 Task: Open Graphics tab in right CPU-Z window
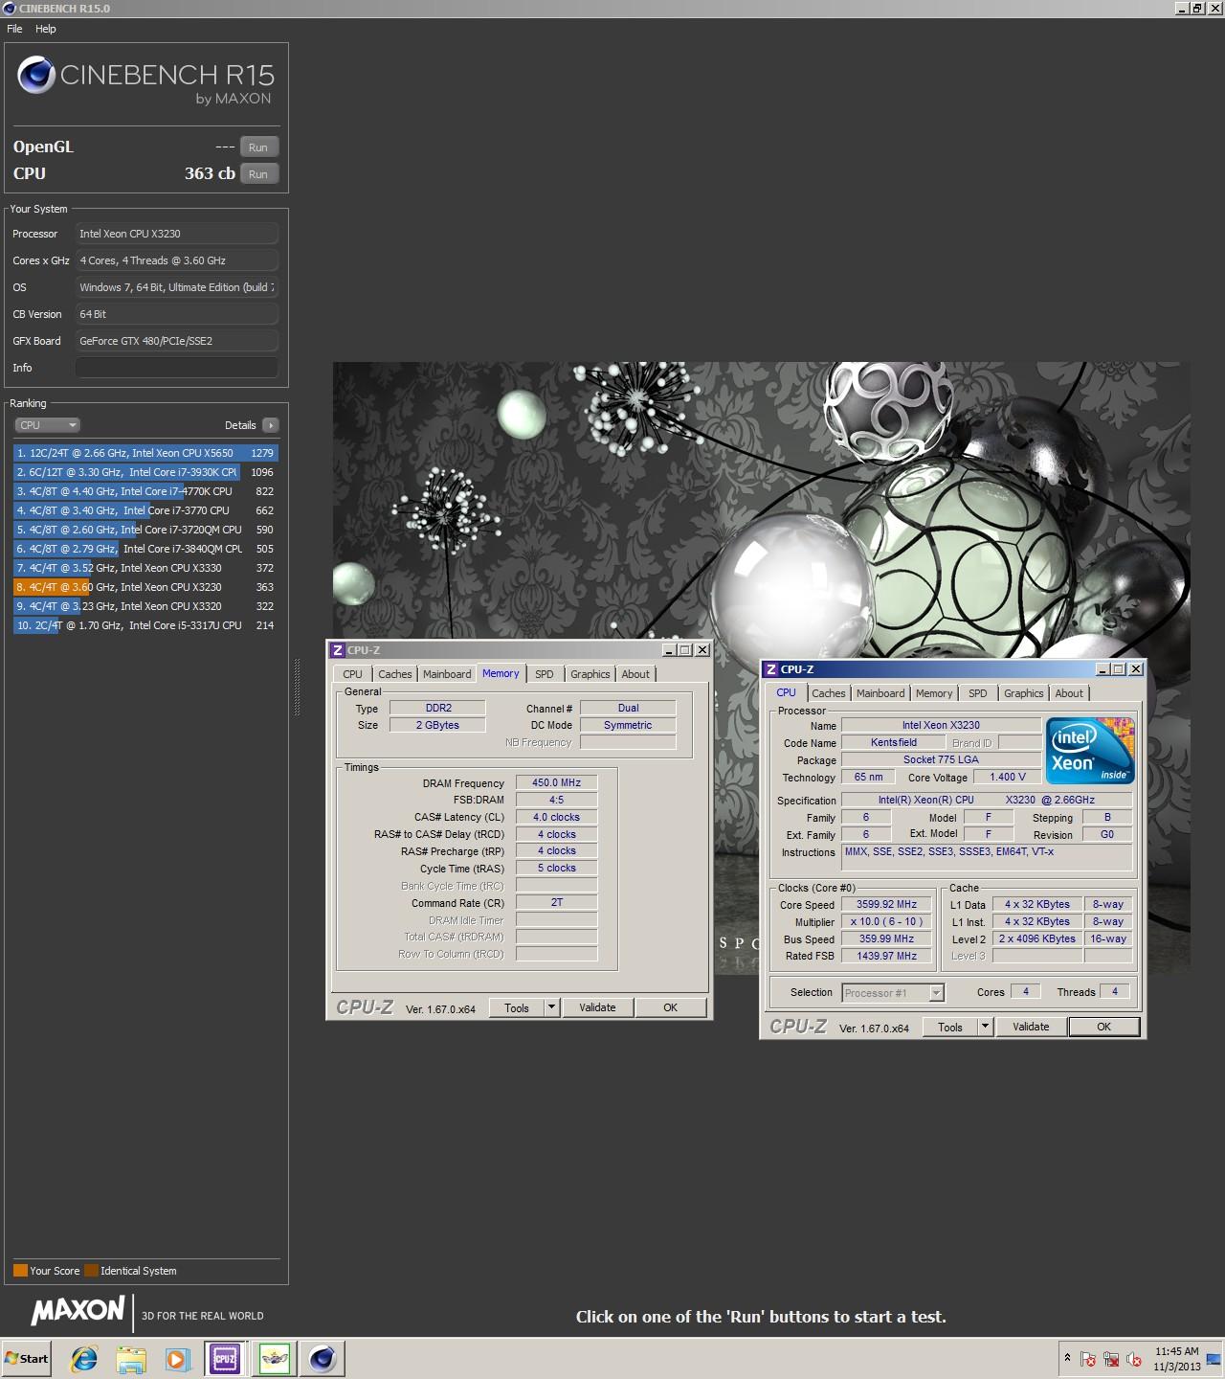click(1024, 693)
